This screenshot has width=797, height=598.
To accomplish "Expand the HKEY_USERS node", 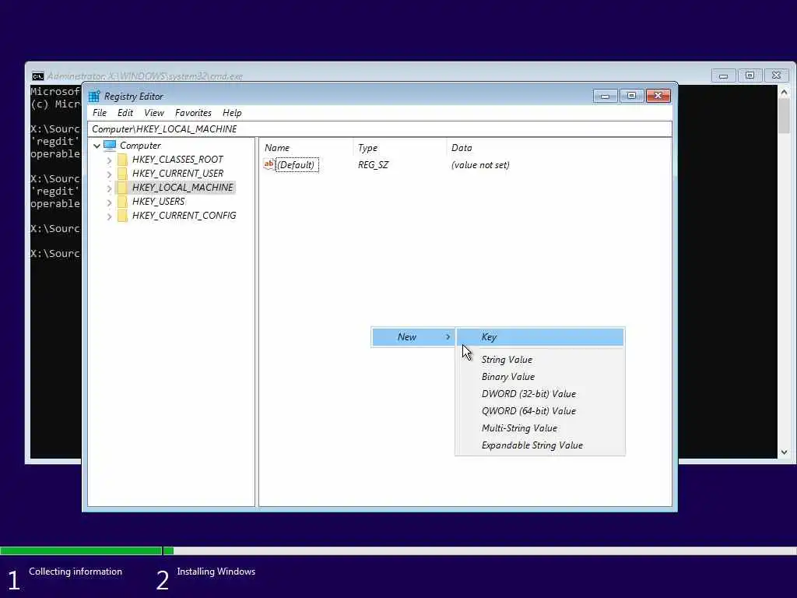I will click(x=109, y=202).
